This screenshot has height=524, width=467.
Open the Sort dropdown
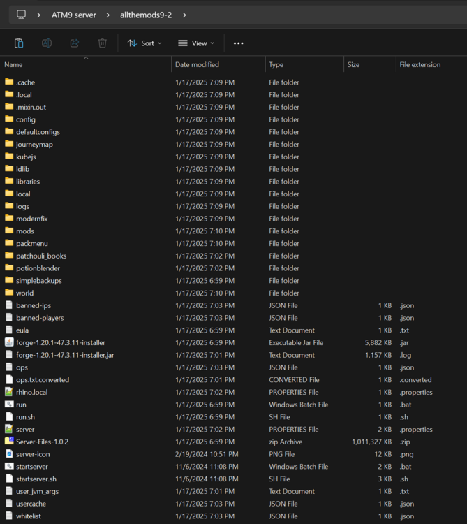(144, 43)
